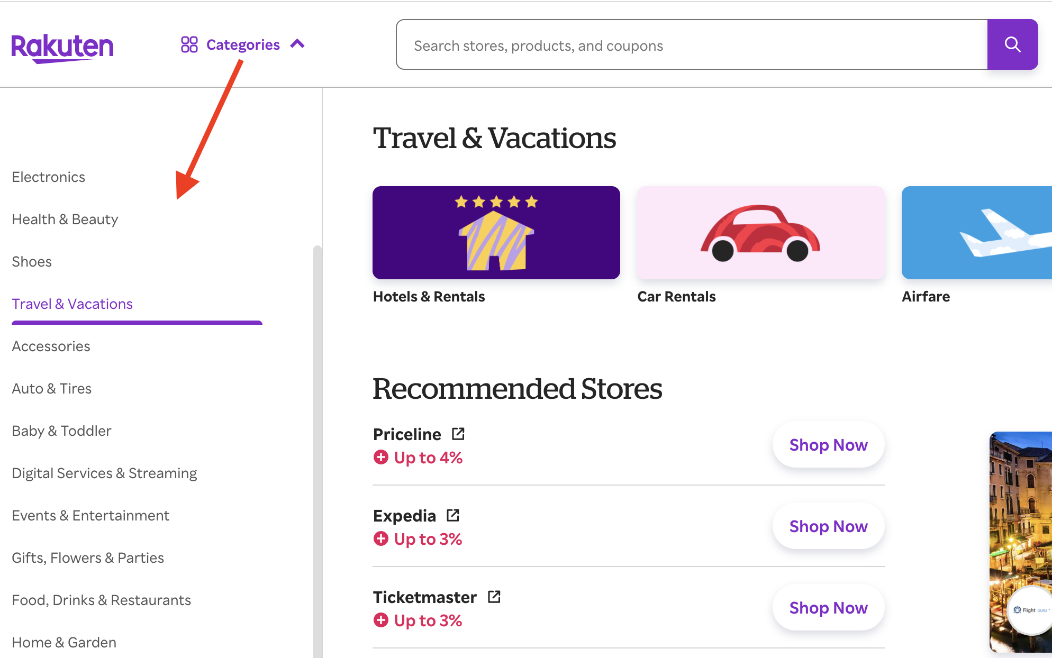Open Ticketmaster store link
This screenshot has height=658, width=1052.
(425, 597)
